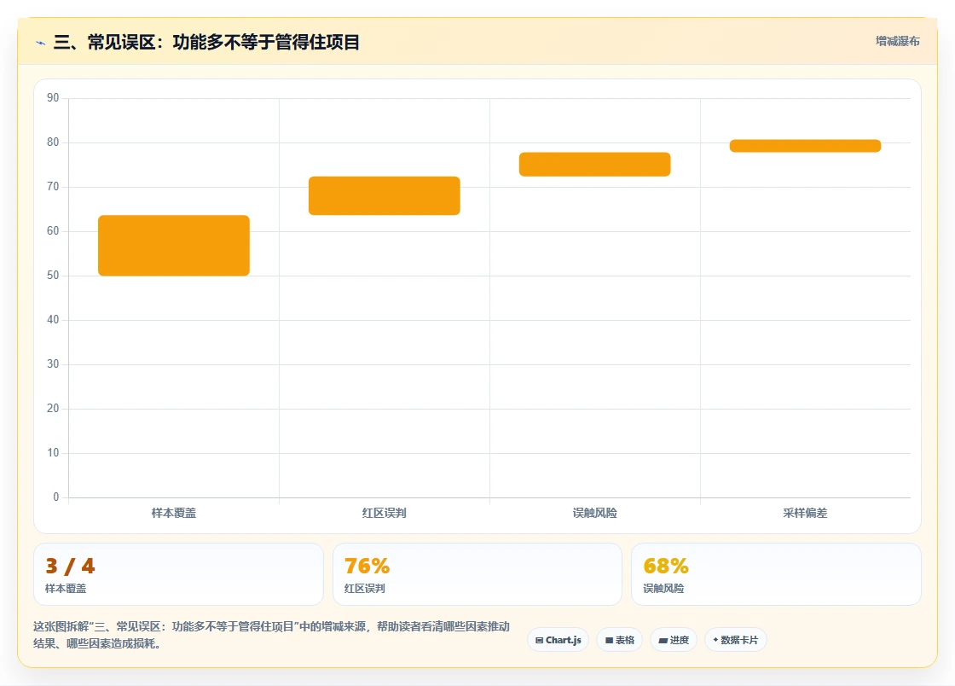The width and height of the screenshot is (955, 686).
Task: Click the small icon before the section title
Action: pos(41,43)
